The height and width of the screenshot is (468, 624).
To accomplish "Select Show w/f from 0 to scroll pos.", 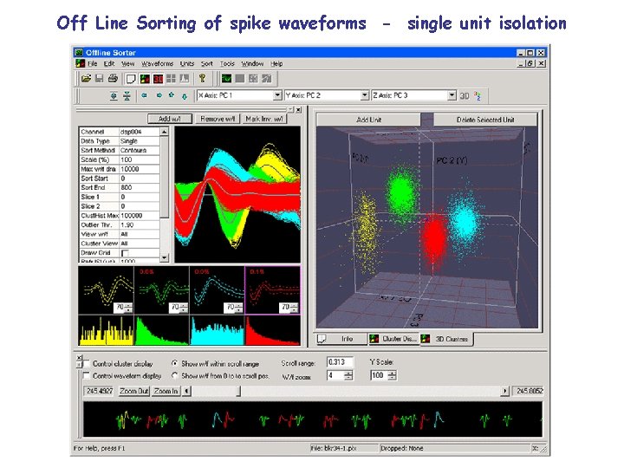I will click(x=174, y=375).
